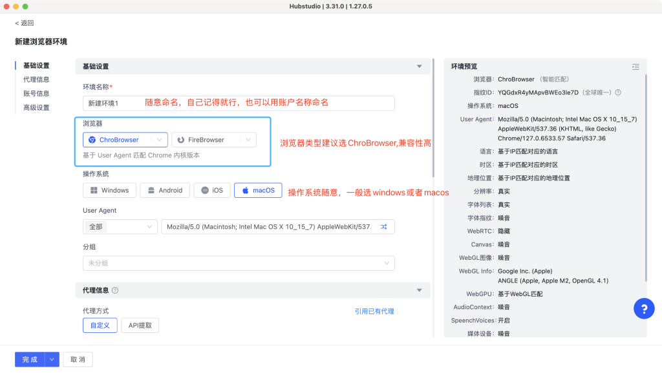Image resolution: width=662 pixels, height=373 pixels.
Task: Click the 环境名称 text input field
Action: [239, 103]
